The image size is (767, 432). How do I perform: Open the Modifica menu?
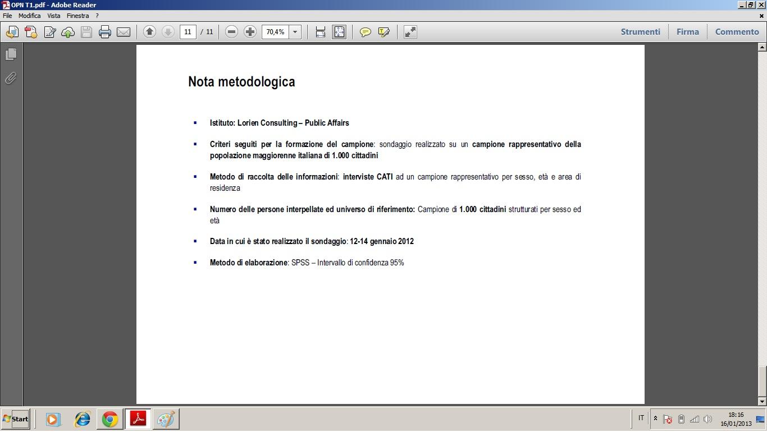point(29,16)
